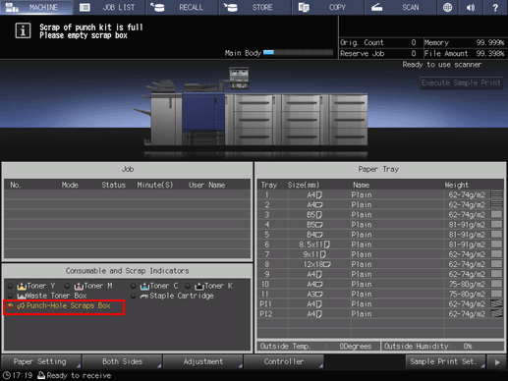This screenshot has height=381, width=508.
Task: Click the Main Body progress bar
Action: pyautogui.click(x=298, y=53)
